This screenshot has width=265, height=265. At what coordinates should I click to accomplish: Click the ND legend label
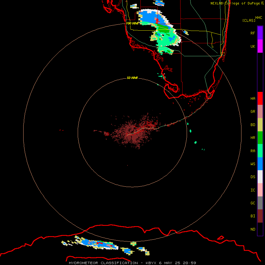pos(253,229)
